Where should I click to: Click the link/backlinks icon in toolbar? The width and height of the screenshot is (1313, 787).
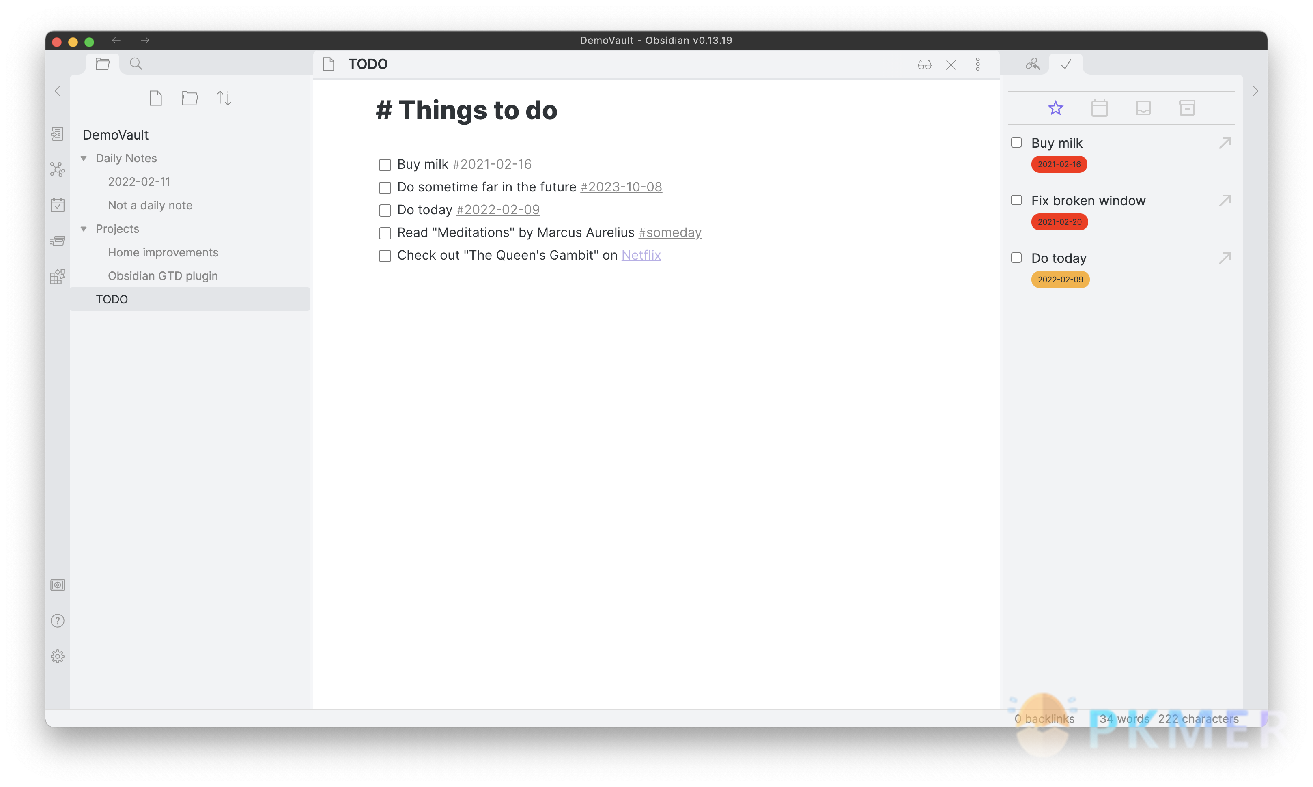click(x=1031, y=64)
